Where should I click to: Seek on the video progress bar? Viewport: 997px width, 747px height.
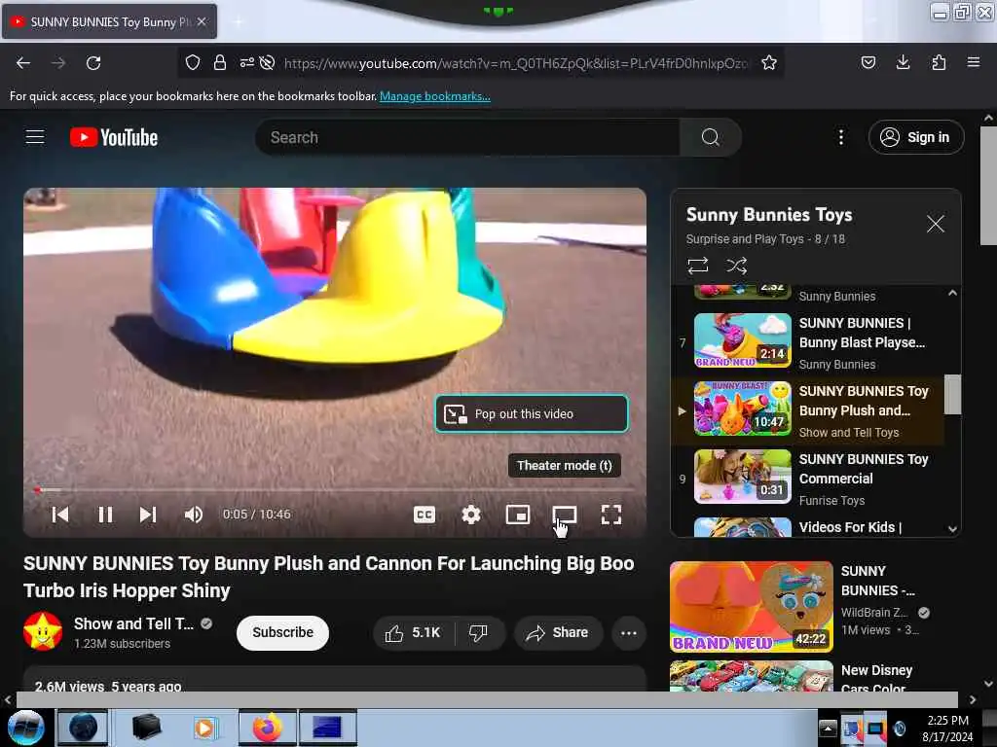(x=335, y=490)
